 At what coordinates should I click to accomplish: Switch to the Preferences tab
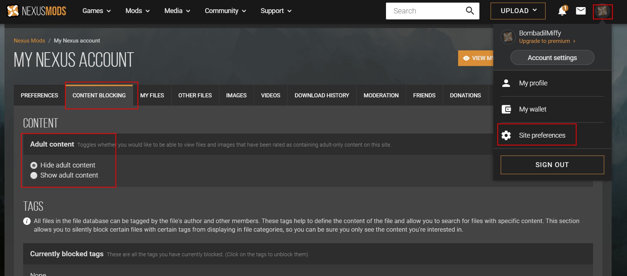39,95
